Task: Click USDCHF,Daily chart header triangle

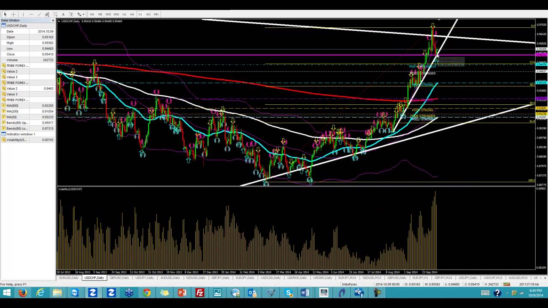Action: [x=60, y=21]
